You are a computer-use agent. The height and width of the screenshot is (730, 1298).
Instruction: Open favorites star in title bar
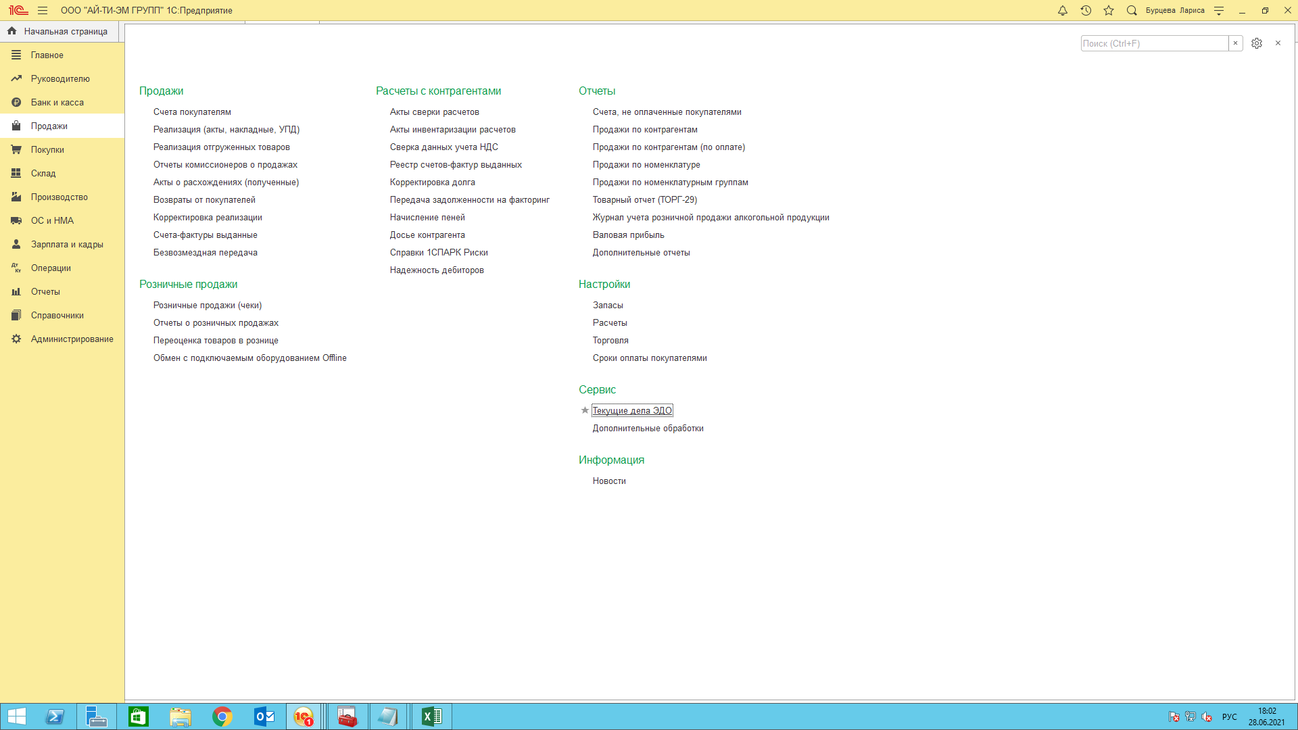tap(1109, 10)
